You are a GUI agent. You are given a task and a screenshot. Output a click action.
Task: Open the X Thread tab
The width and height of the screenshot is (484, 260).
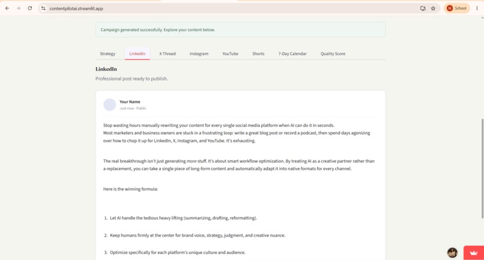[168, 53]
